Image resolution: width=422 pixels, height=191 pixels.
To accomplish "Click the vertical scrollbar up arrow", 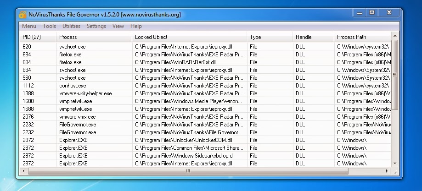I will pos(395,36).
